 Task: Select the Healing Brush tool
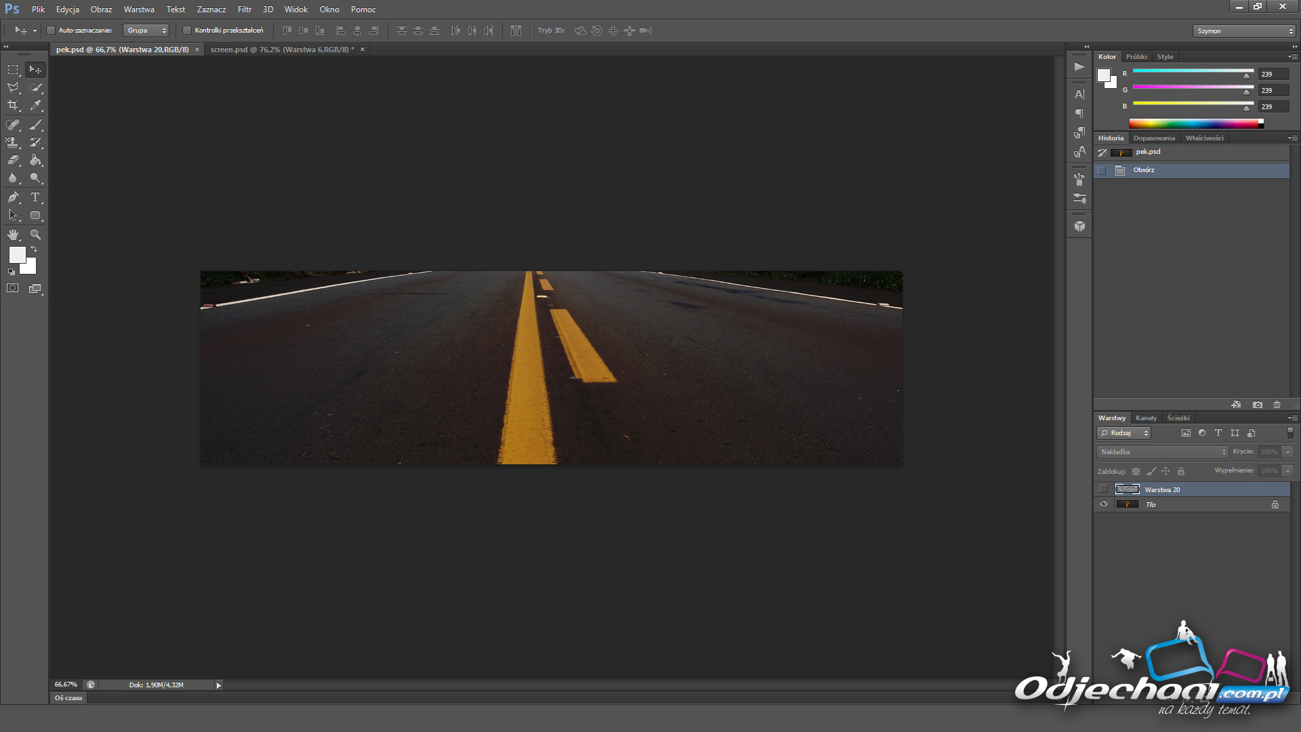tap(13, 125)
